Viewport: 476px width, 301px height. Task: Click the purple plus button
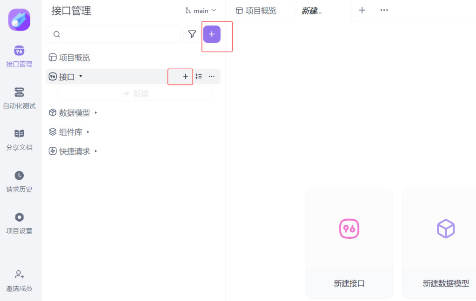(x=212, y=34)
